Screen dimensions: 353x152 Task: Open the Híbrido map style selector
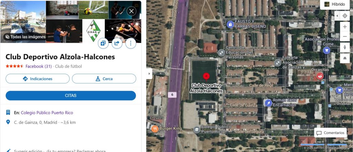point(334,4)
